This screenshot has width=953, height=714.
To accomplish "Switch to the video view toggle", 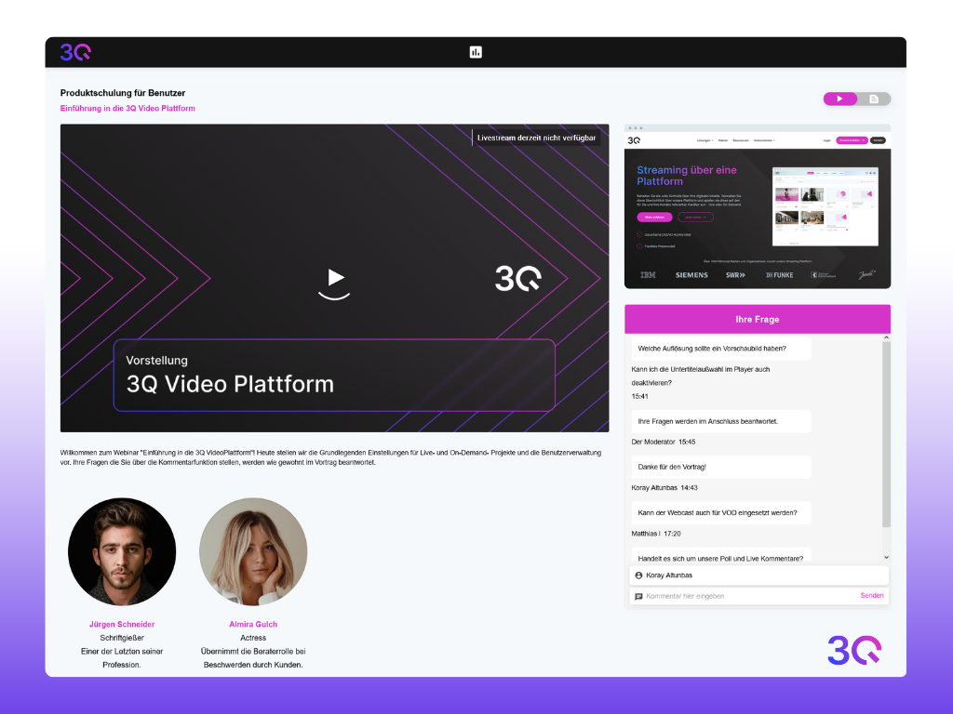I will click(x=840, y=99).
